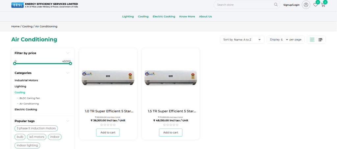Open the wishlist heart icon
337x149 pixels.
pyautogui.click(x=316, y=5)
